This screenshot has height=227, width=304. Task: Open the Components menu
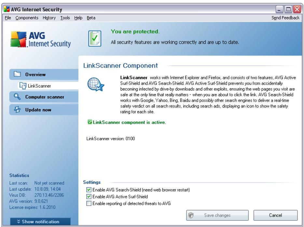tap(27, 18)
